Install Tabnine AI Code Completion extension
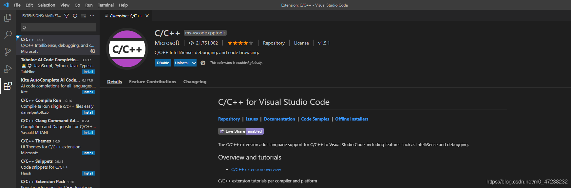Image resolution: width=571 pixels, height=188 pixels. (x=88, y=72)
